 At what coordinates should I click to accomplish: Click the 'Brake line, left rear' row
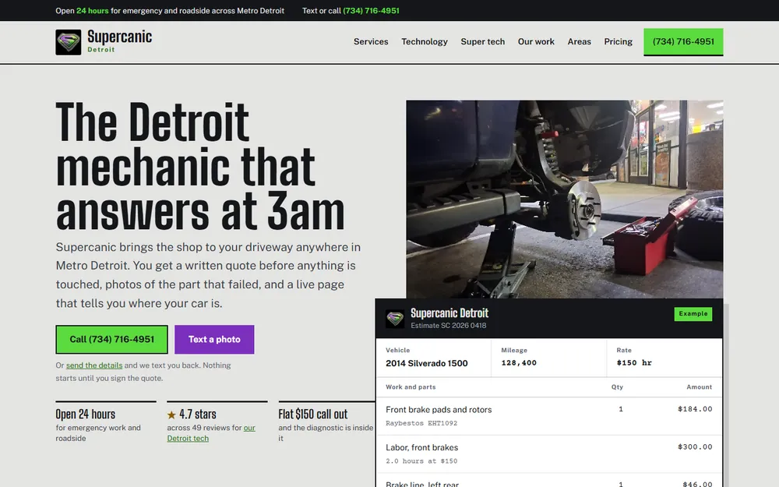(x=549, y=480)
